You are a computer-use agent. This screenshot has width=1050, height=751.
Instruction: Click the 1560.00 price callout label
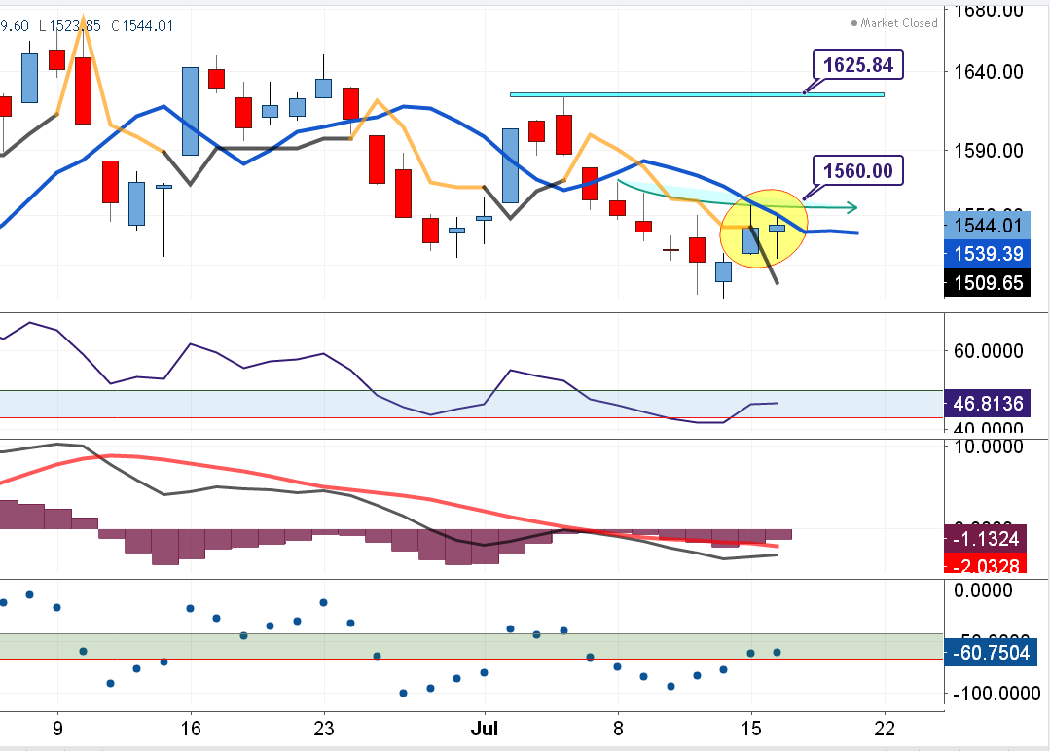(857, 171)
